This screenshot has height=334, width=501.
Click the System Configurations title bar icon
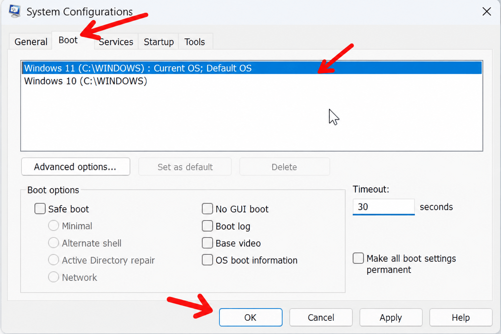15,11
